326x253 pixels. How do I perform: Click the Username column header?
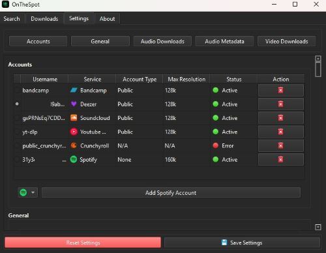point(45,80)
